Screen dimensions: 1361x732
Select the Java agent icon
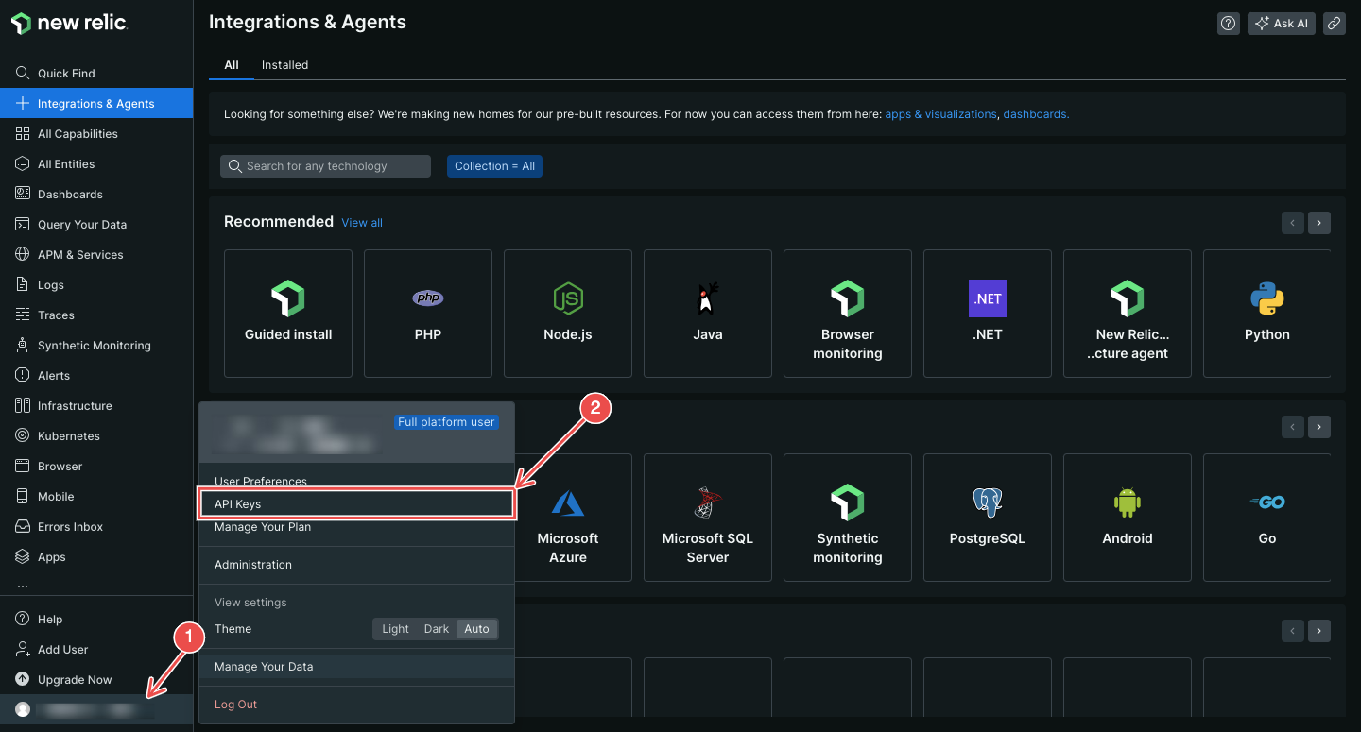tap(707, 298)
